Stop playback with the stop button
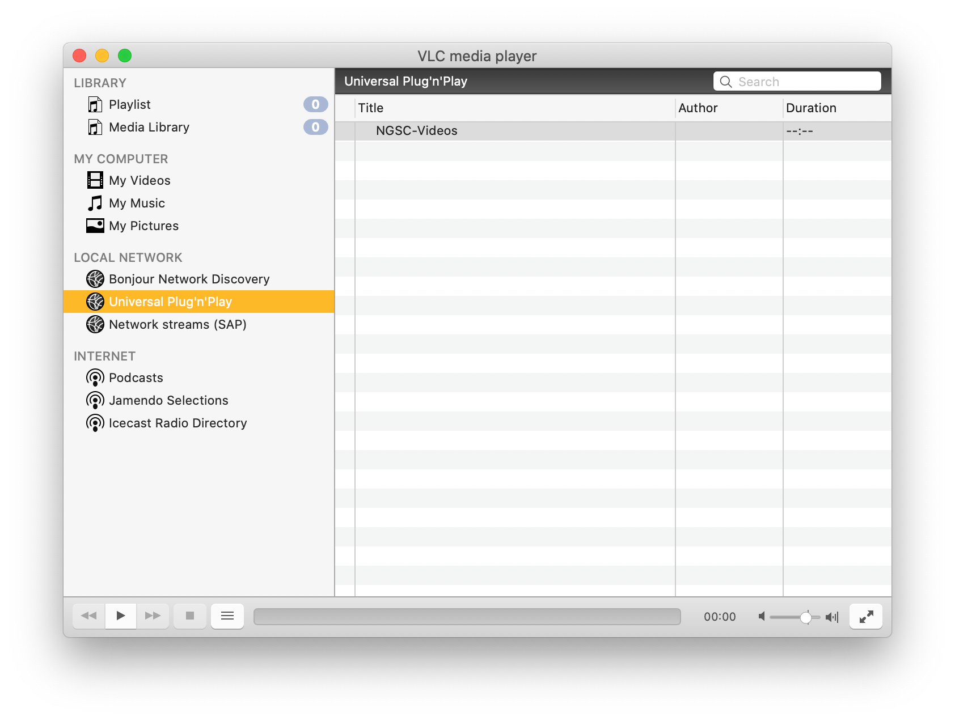This screenshot has width=955, height=721. coord(190,616)
